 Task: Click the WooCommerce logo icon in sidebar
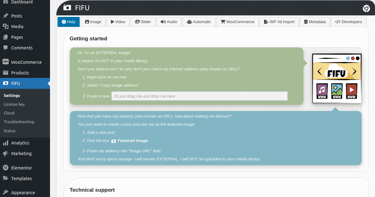[x=6, y=62]
